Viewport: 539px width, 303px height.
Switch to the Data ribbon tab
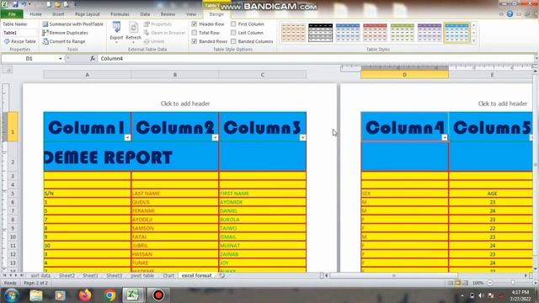pyautogui.click(x=145, y=14)
